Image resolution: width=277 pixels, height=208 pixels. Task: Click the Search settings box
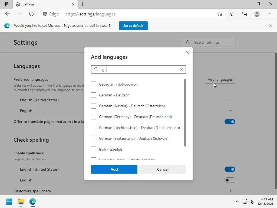[209, 42]
